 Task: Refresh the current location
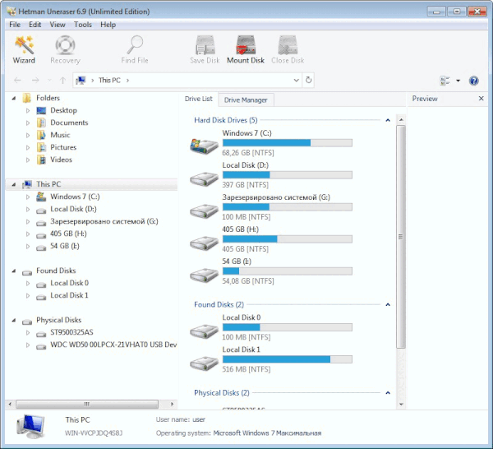pyautogui.click(x=308, y=81)
